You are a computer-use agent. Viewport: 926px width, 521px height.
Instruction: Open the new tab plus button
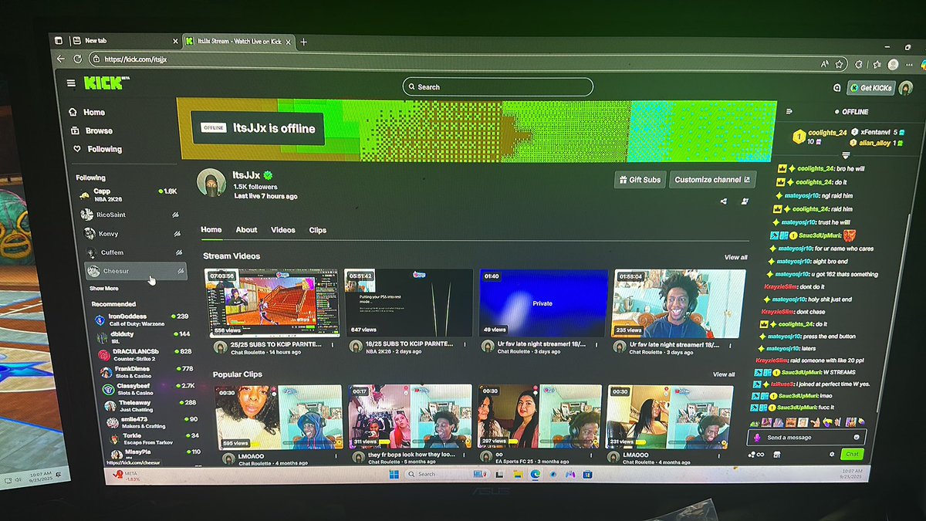pos(303,42)
